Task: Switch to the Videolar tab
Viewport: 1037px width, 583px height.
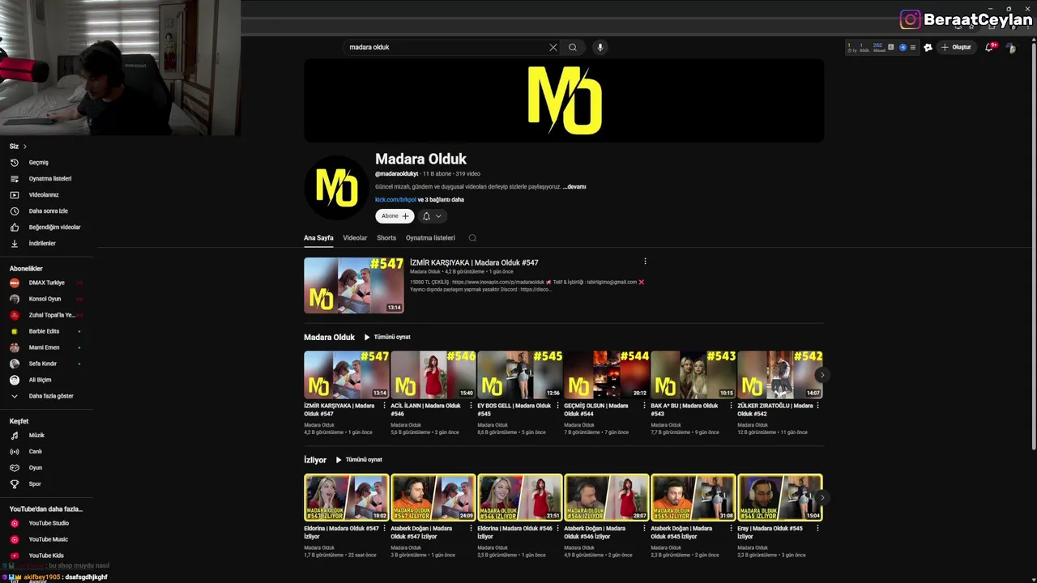Action: coord(355,238)
